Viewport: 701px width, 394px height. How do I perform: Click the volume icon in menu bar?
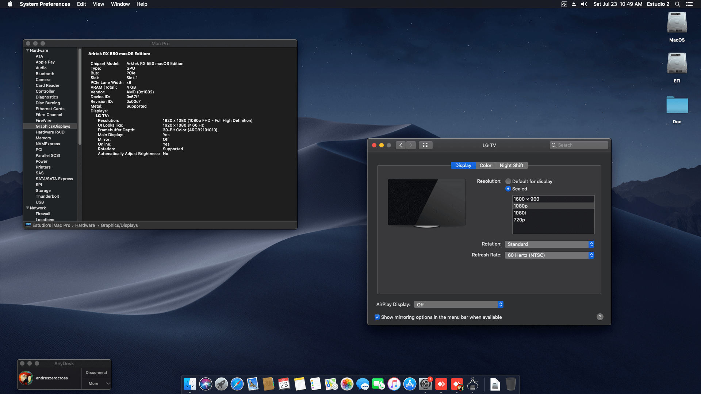coord(584,4)
